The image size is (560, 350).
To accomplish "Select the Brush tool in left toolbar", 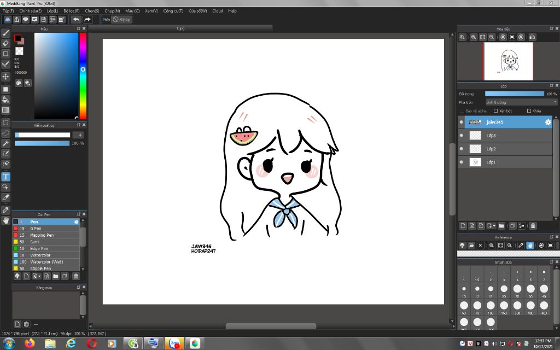I will 5,33.
